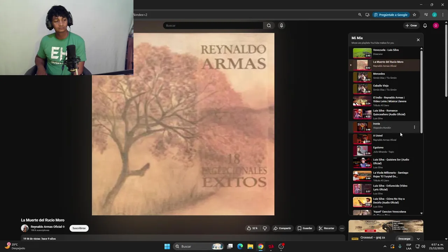Launch Microsoft Edge from taskbar
Image resolution: width=448 pixels, height=252 pixels.
click(240, 246)
